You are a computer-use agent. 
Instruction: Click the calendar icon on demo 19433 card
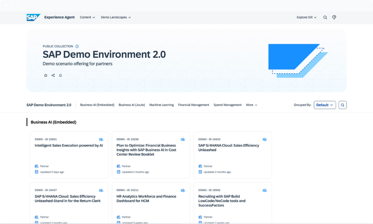coord(200,172)
